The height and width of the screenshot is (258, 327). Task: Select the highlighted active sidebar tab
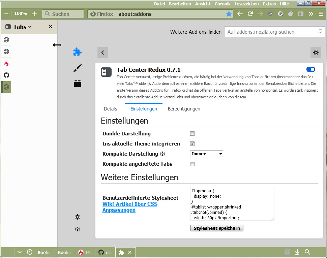6,87
